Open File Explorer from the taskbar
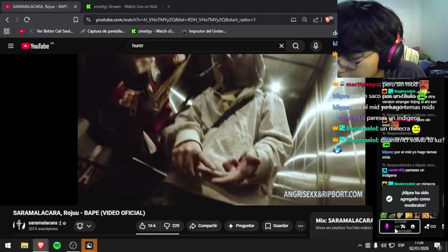This screenshot has width=448, height=252. tap(24, 245)
